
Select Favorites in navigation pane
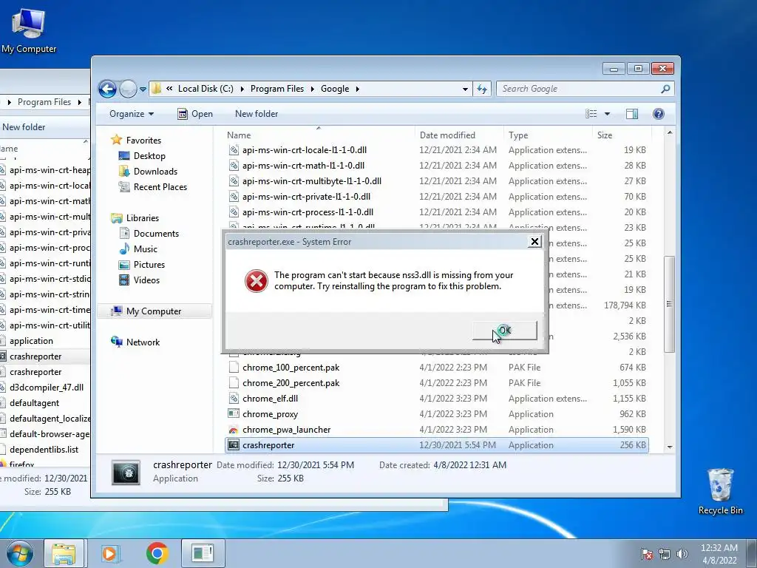[144, 141]
